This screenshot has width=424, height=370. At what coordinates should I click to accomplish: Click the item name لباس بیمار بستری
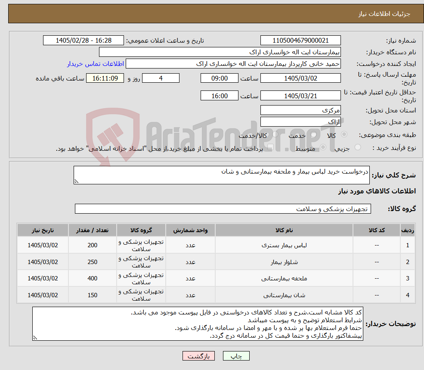(284, 245)
